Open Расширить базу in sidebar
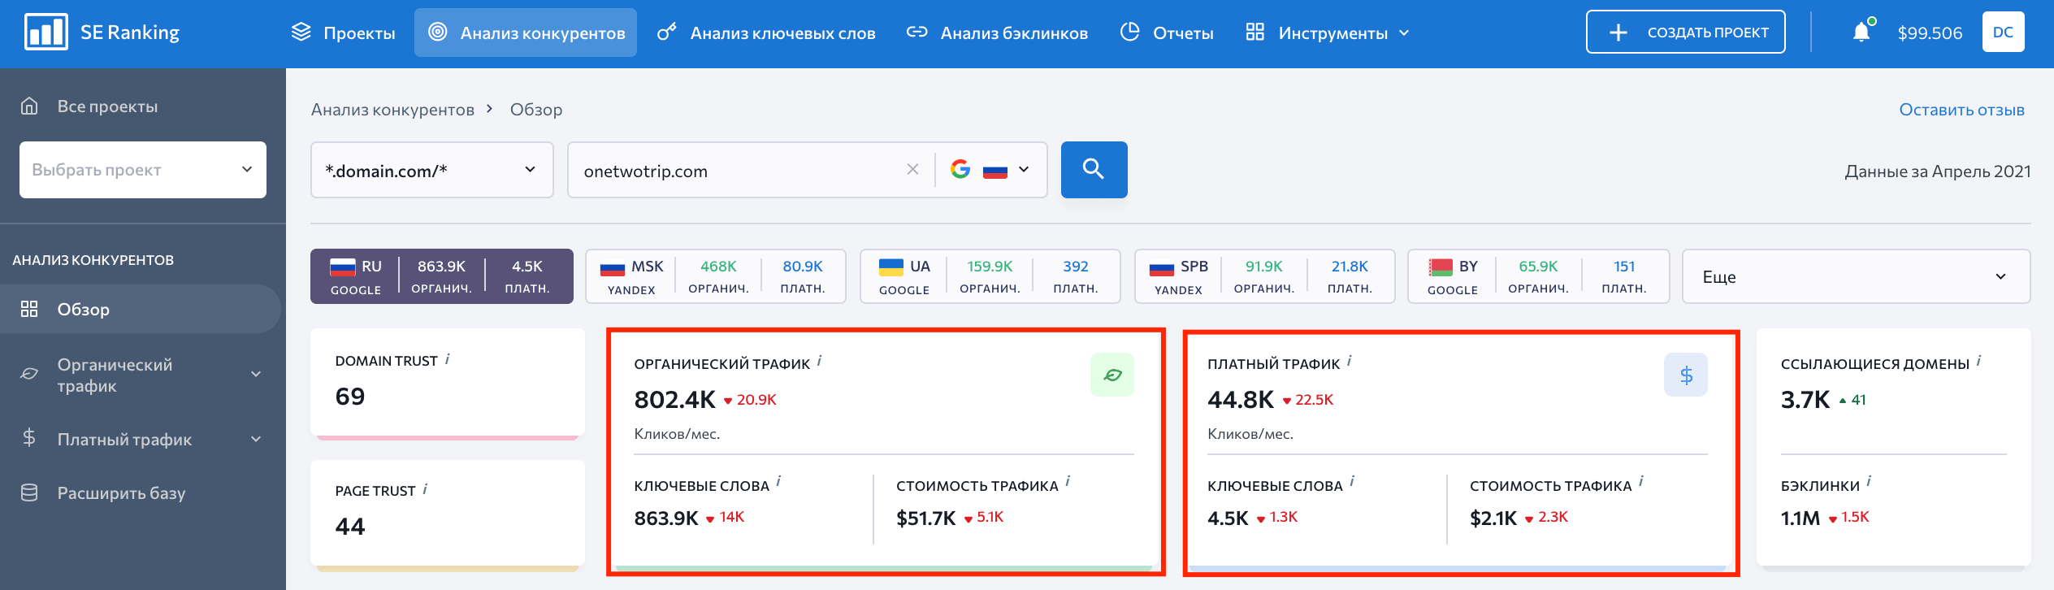2054x590 pixels. [x=121, y=493]
